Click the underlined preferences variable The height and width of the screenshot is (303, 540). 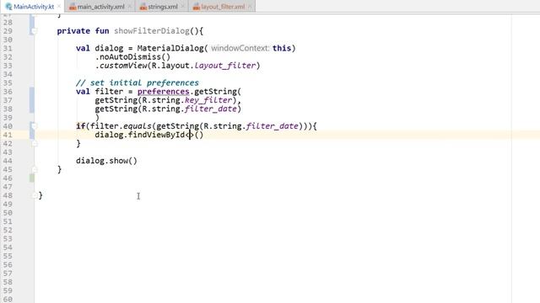point(163,92)
